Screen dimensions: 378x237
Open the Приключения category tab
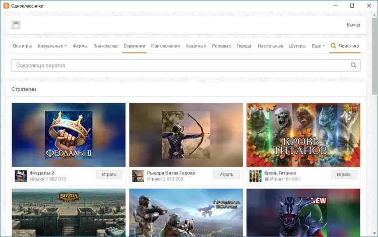pos(165,46)
